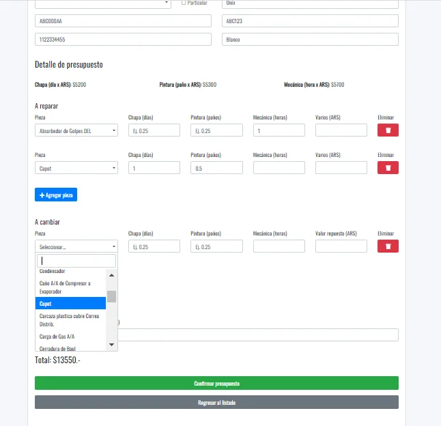Collapse the Seleccionar... piece dropdown

pyautogui.click(x=76, y=246)
